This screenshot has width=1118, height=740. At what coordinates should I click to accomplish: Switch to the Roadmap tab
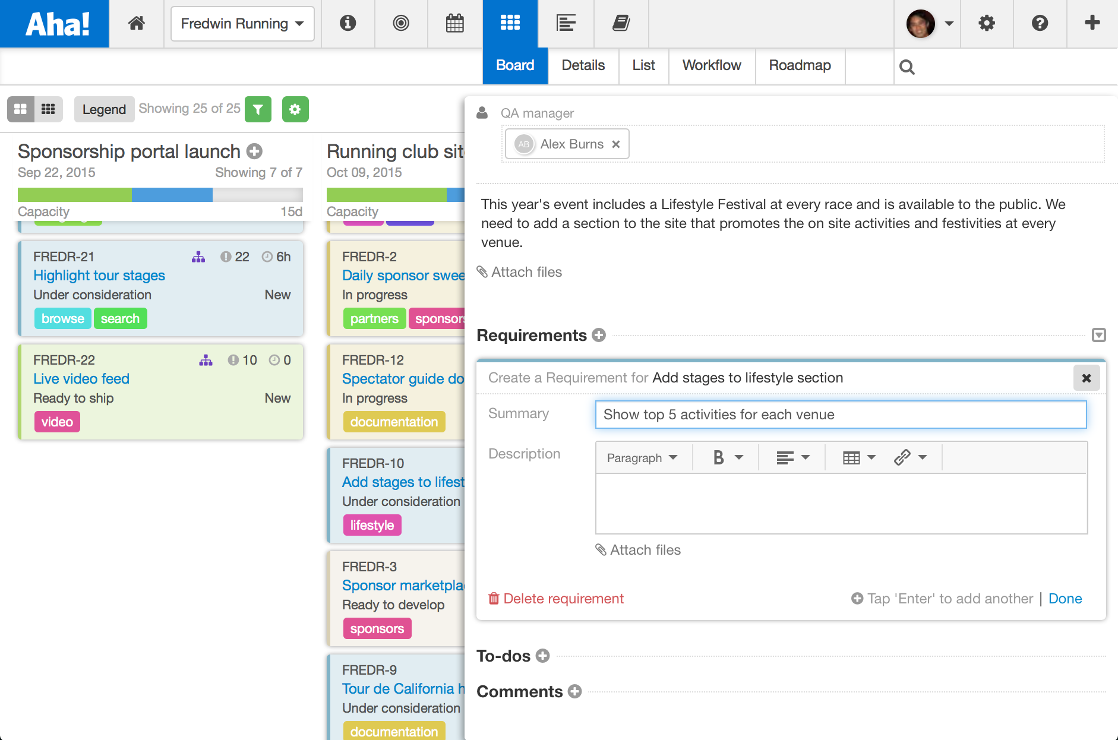pyautogui.click(x=800, y=65)
